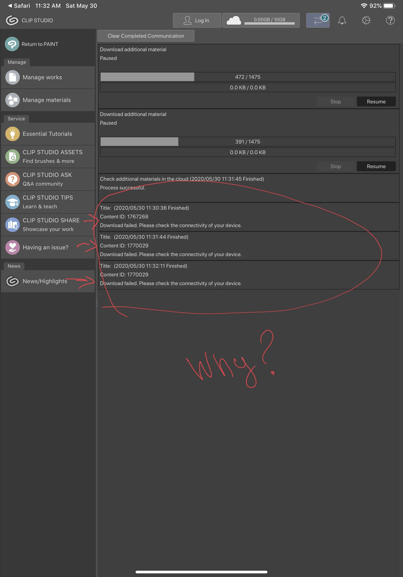Image resolution: width=403 pixels, height=577 pixels.
Task: Open News/Highlights icon
Action: (13, 281)
